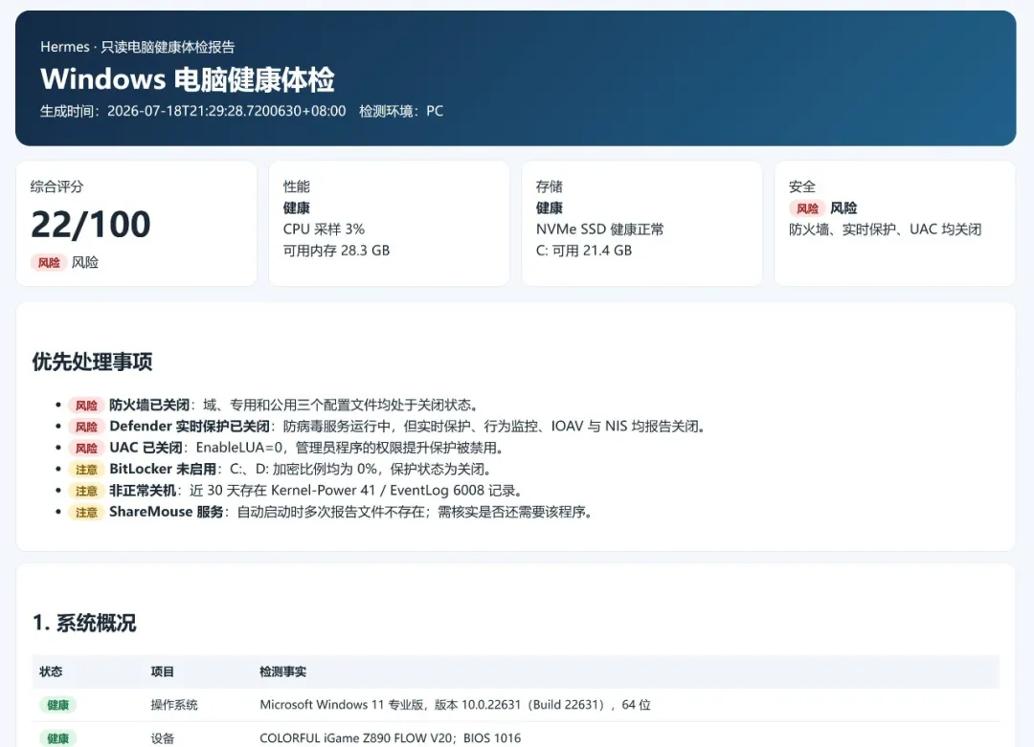Screen dimensions: 1034x747
Task: Click the 注意 badge next to BitLocker 未启用
Action: (86, 470)
